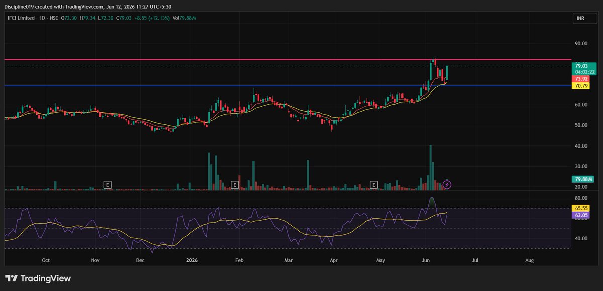Click the 79.88M volume axis label

(583, 179)
